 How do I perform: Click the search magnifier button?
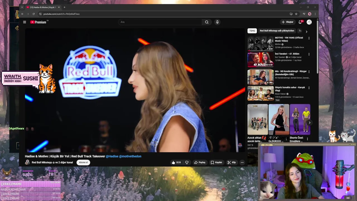(207, 22)
